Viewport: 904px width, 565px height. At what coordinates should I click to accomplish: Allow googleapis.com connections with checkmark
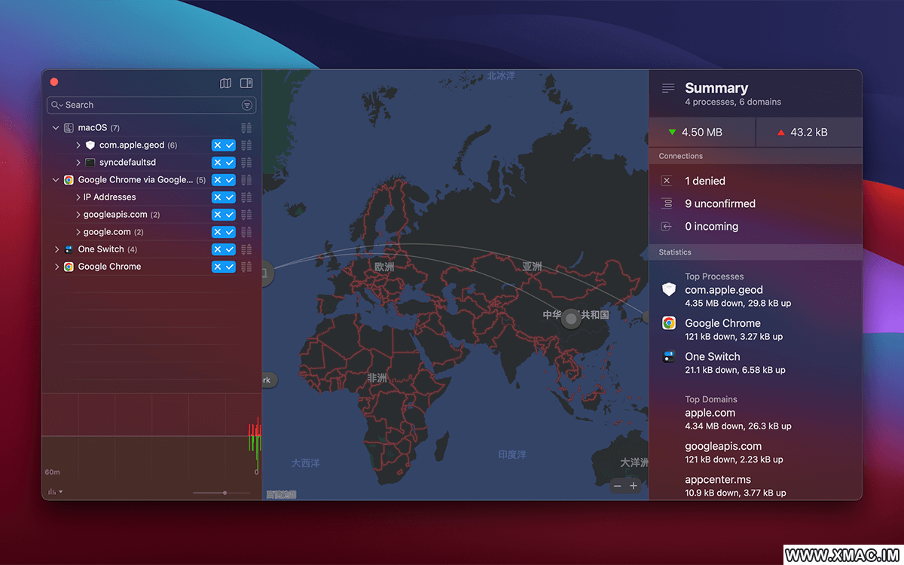(230, 215)
